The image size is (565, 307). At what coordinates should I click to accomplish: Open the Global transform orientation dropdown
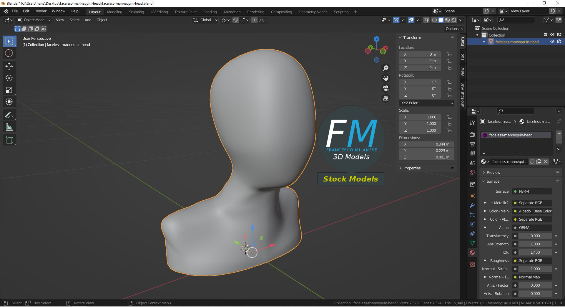tap(205, 20)
